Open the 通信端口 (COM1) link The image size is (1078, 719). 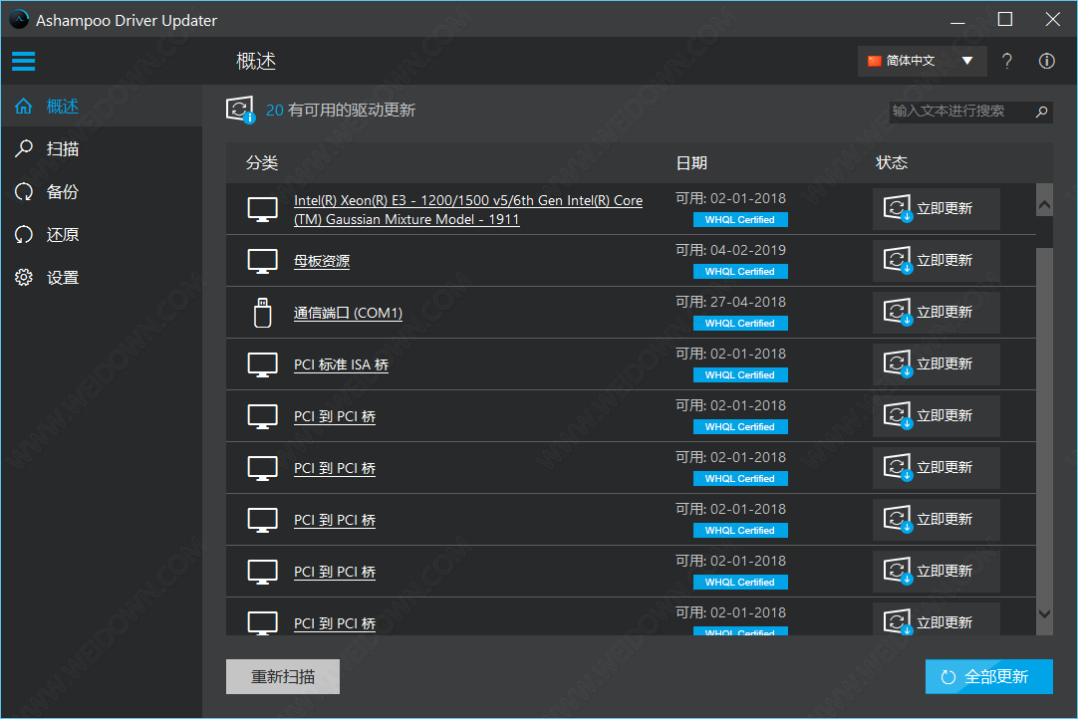(x=348, y=313)
